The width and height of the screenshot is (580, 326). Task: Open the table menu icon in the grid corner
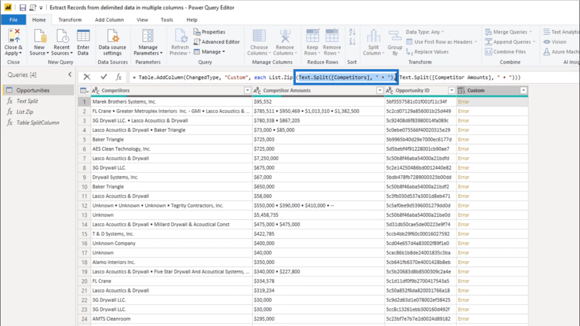tap(84, 90)
